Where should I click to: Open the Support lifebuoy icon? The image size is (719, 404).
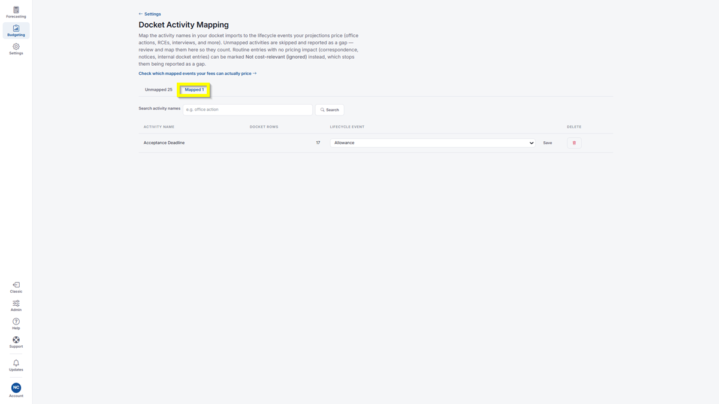(16, 342)
